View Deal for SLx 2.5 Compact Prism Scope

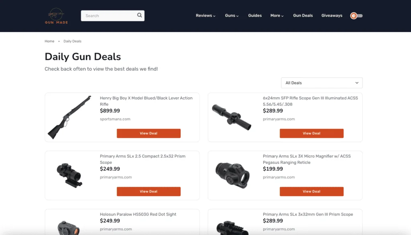coord(149,191)
